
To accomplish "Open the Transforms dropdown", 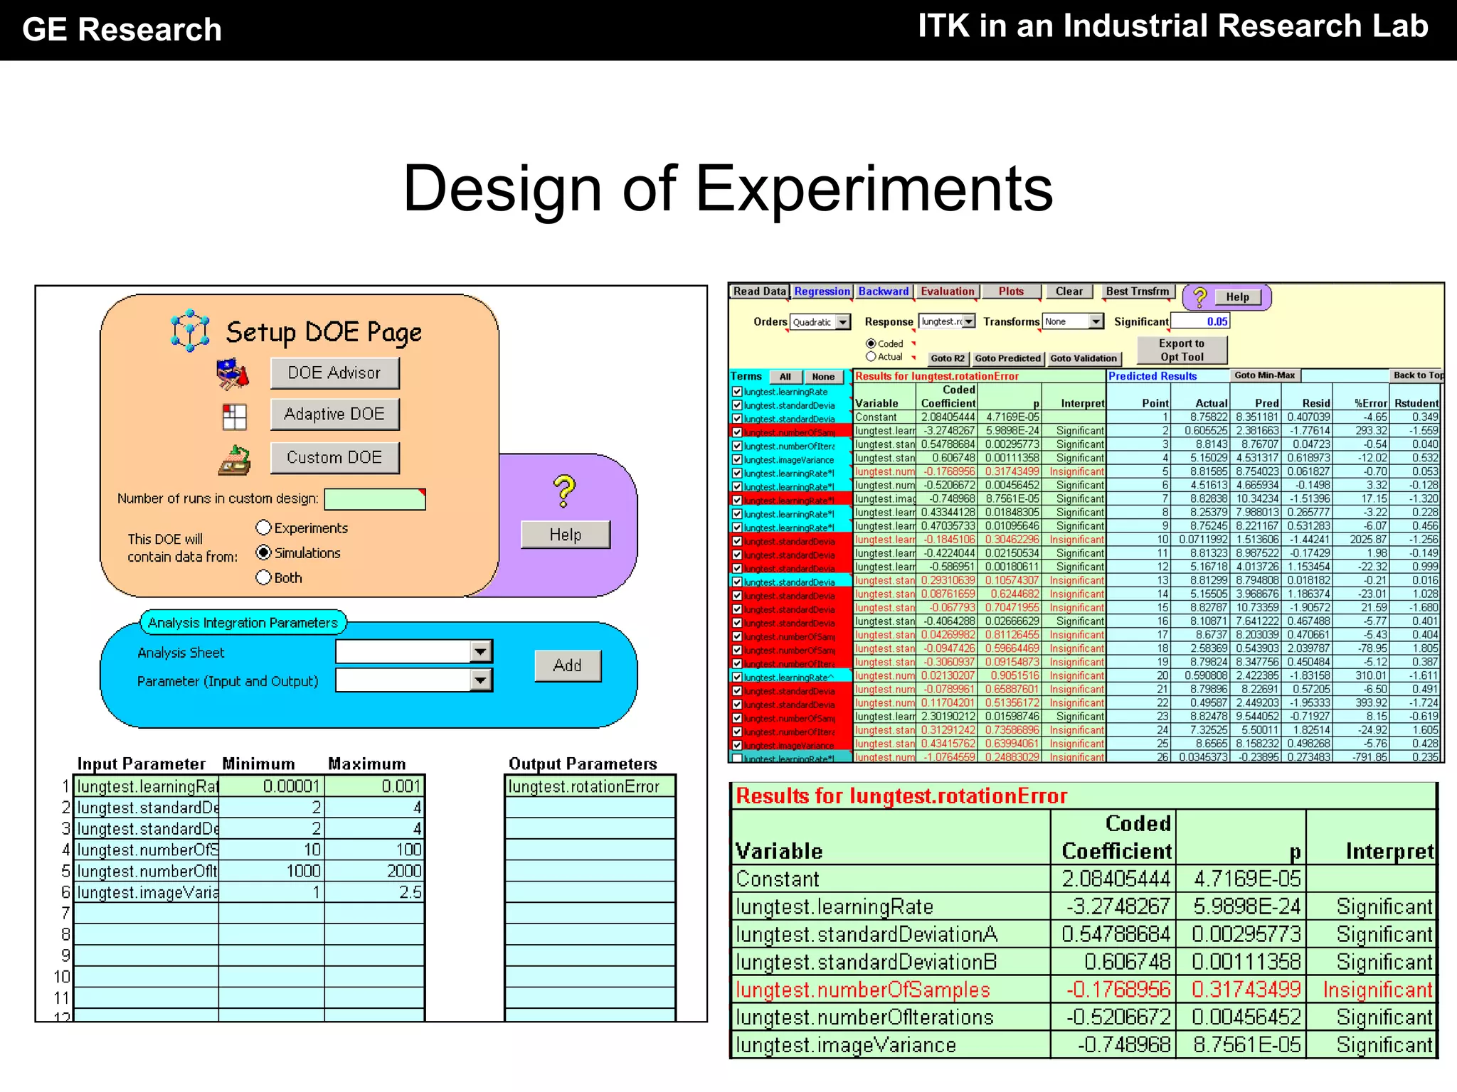I will click(x=1096, y=321).
